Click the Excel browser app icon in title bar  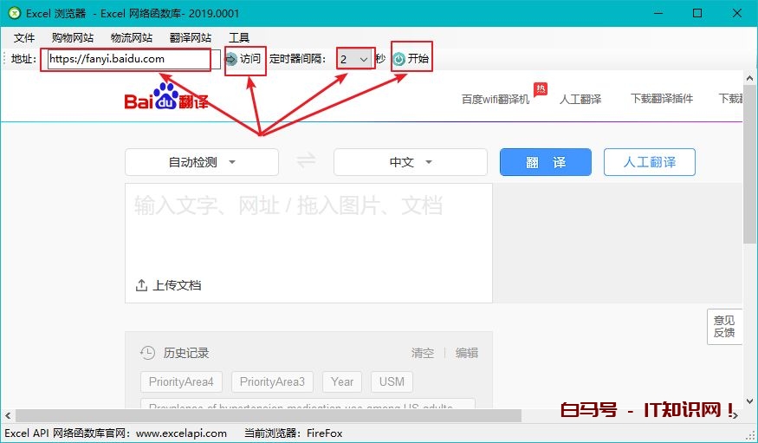click(x=13, y=13)
